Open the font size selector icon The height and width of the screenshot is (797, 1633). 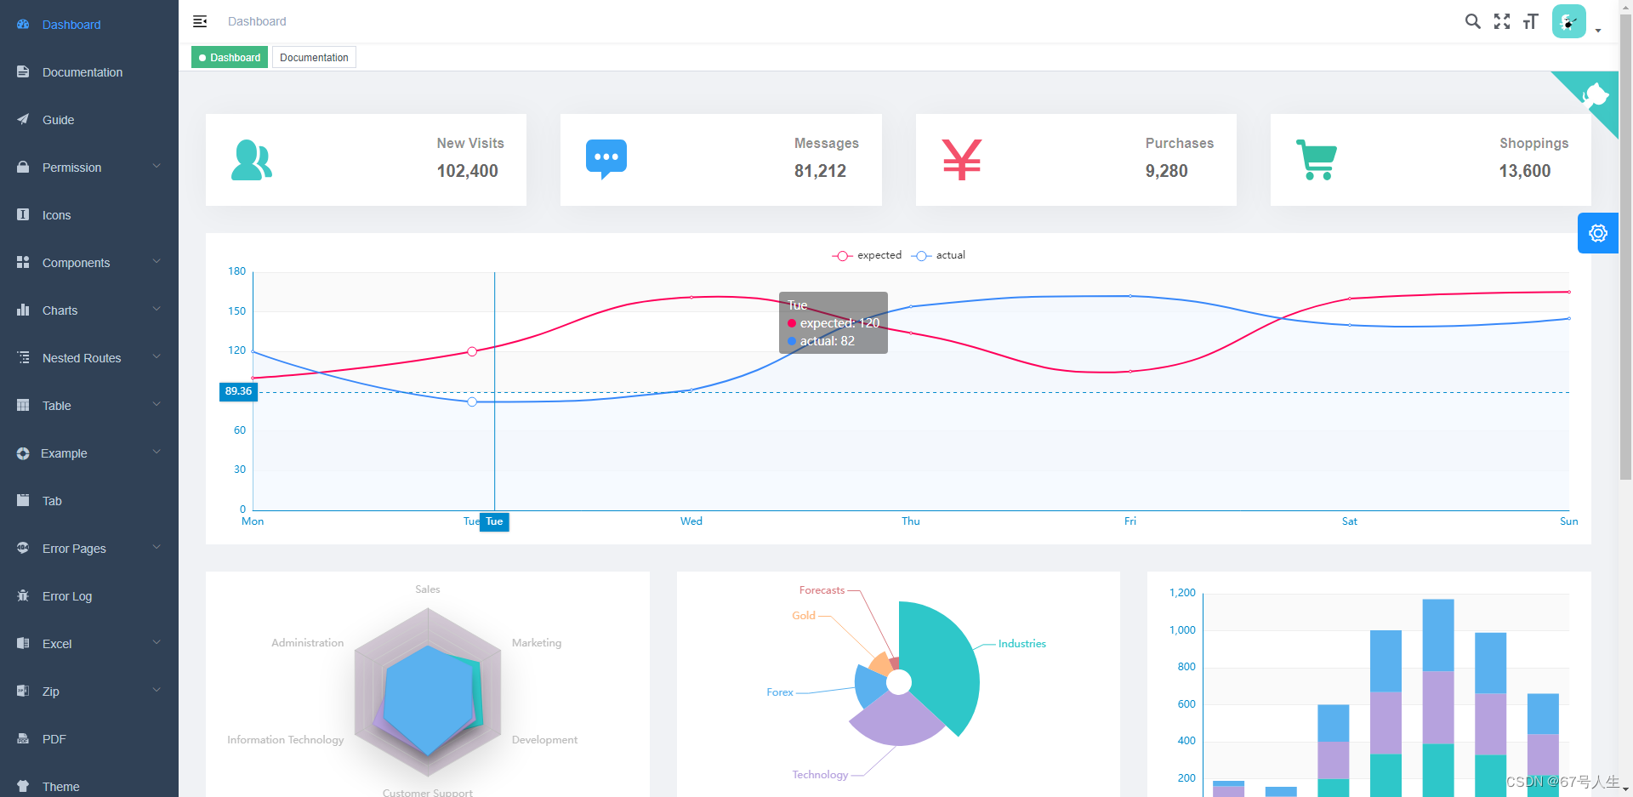(x=1531, y=21)
